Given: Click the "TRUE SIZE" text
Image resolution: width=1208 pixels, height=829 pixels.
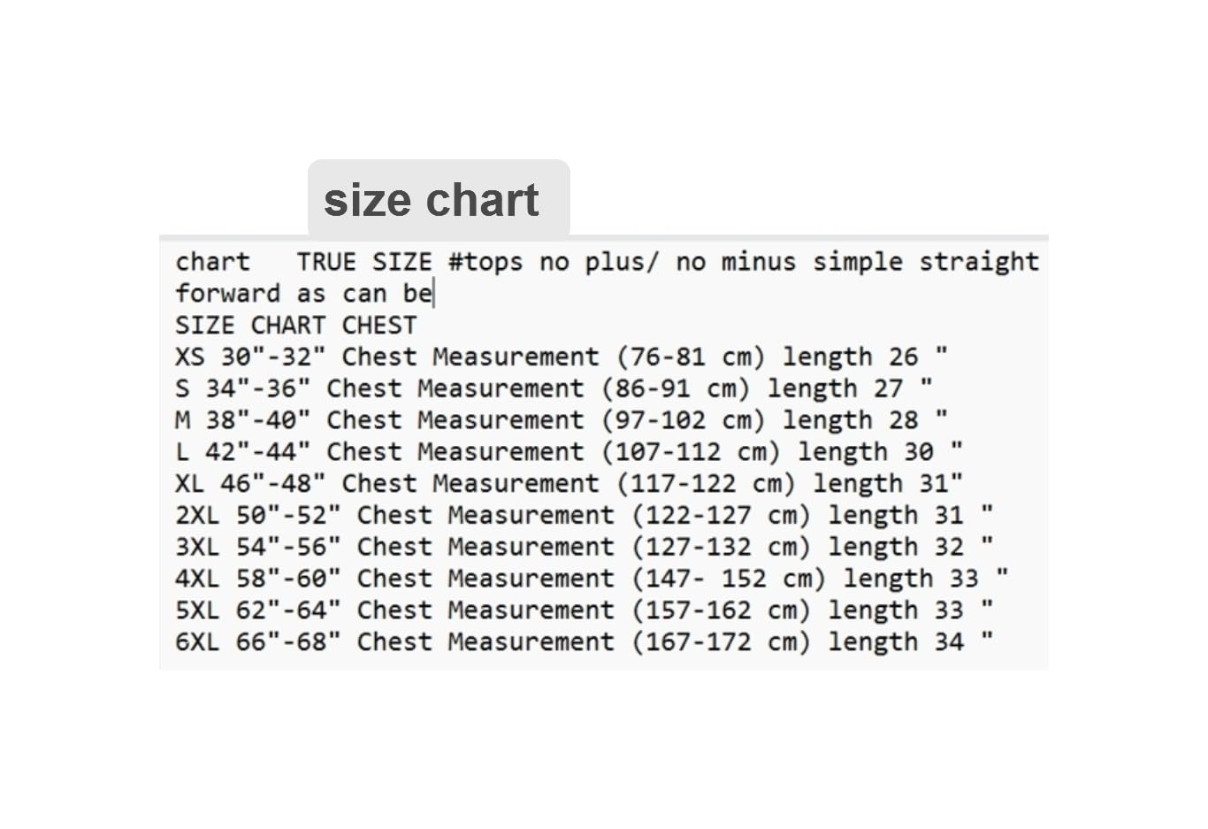Looking at the screenshot, I should [363, 262].
